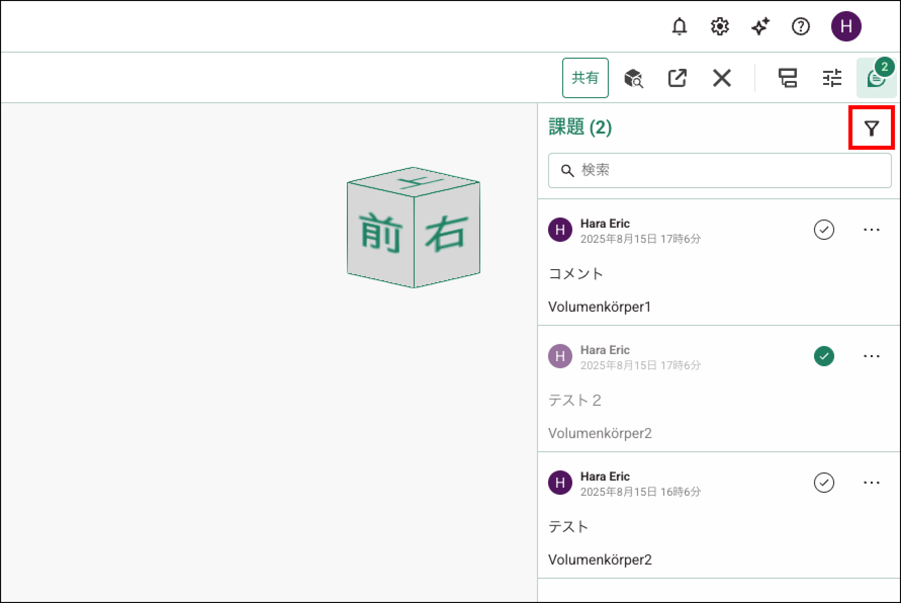This screenshot has height=603, width=901.
Task: Click the cube inspect magnifier icon
Action: click(x=633, y=78)
